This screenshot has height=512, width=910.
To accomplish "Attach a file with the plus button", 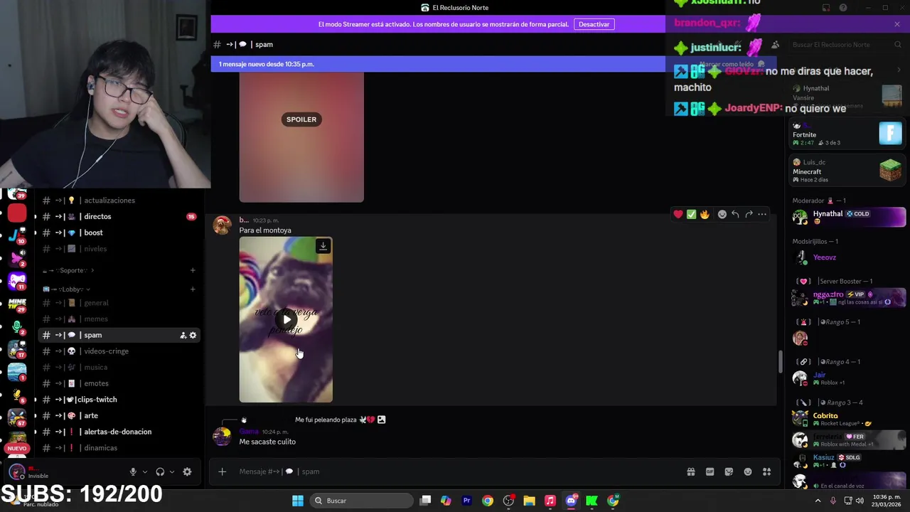I will [222, 471].
